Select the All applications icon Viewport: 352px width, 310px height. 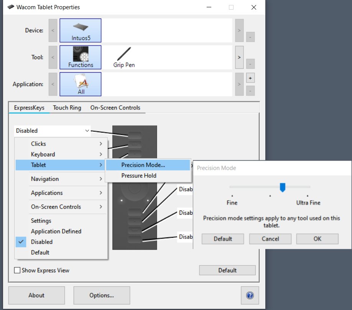(x=81, y=84)
